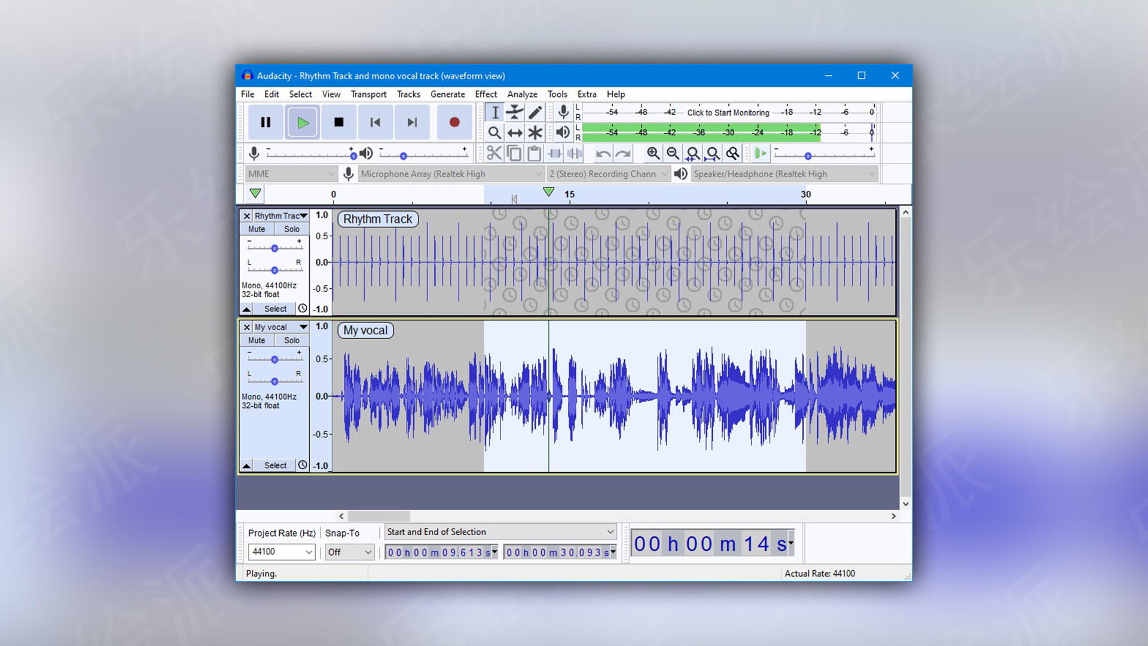Click the timeline options green triangle

pyautogui.click(x=255, y=194)
